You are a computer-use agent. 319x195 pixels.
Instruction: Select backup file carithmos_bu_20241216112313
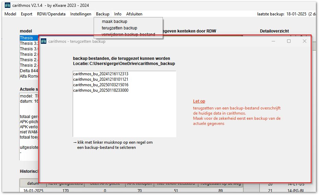click(101, 74)
